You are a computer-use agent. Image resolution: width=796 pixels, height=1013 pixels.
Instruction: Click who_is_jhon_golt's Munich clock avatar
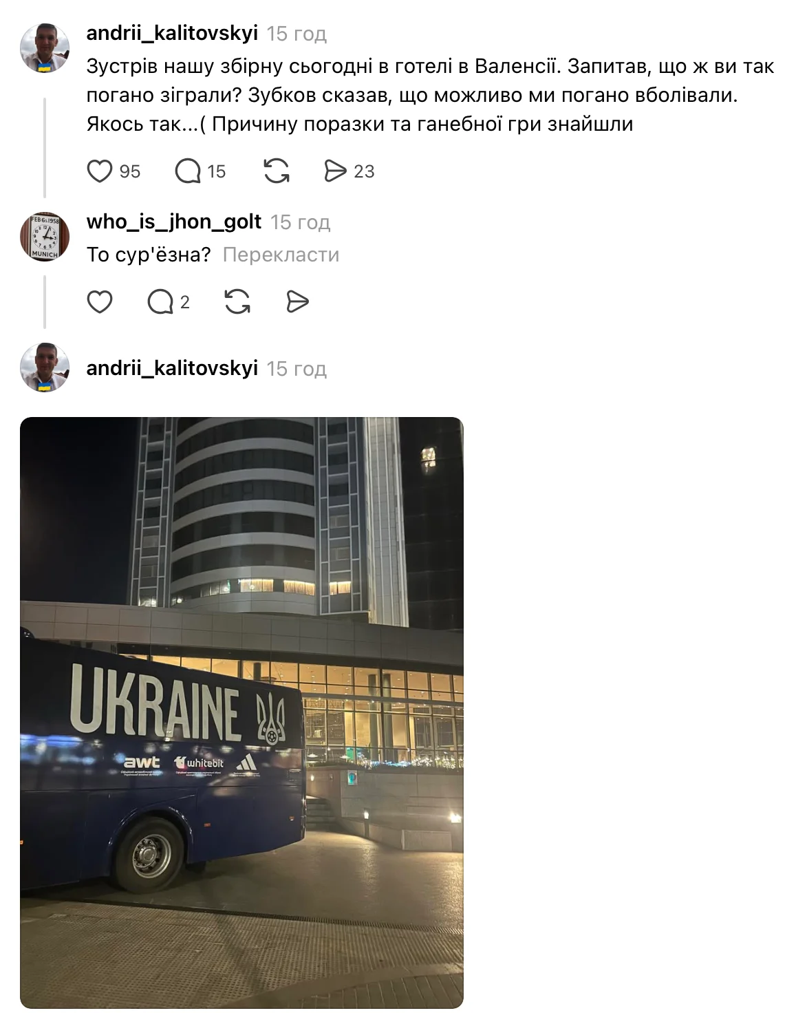coord(45,237)
